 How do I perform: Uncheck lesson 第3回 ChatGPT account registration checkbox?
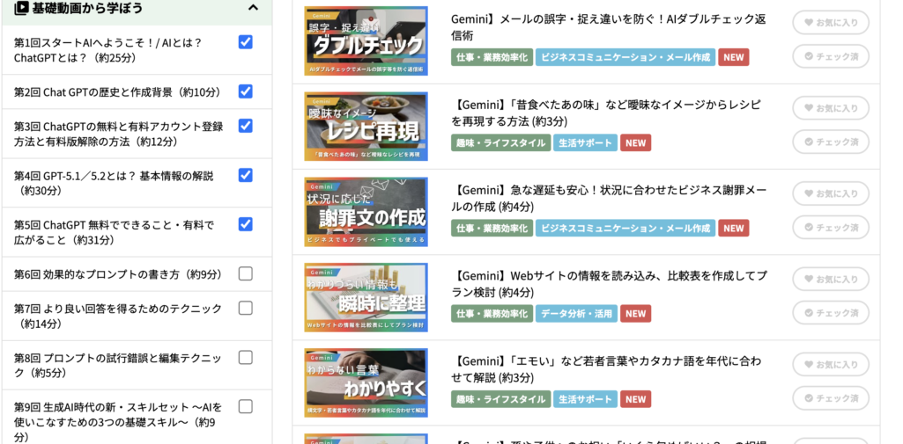click(245, 126)
